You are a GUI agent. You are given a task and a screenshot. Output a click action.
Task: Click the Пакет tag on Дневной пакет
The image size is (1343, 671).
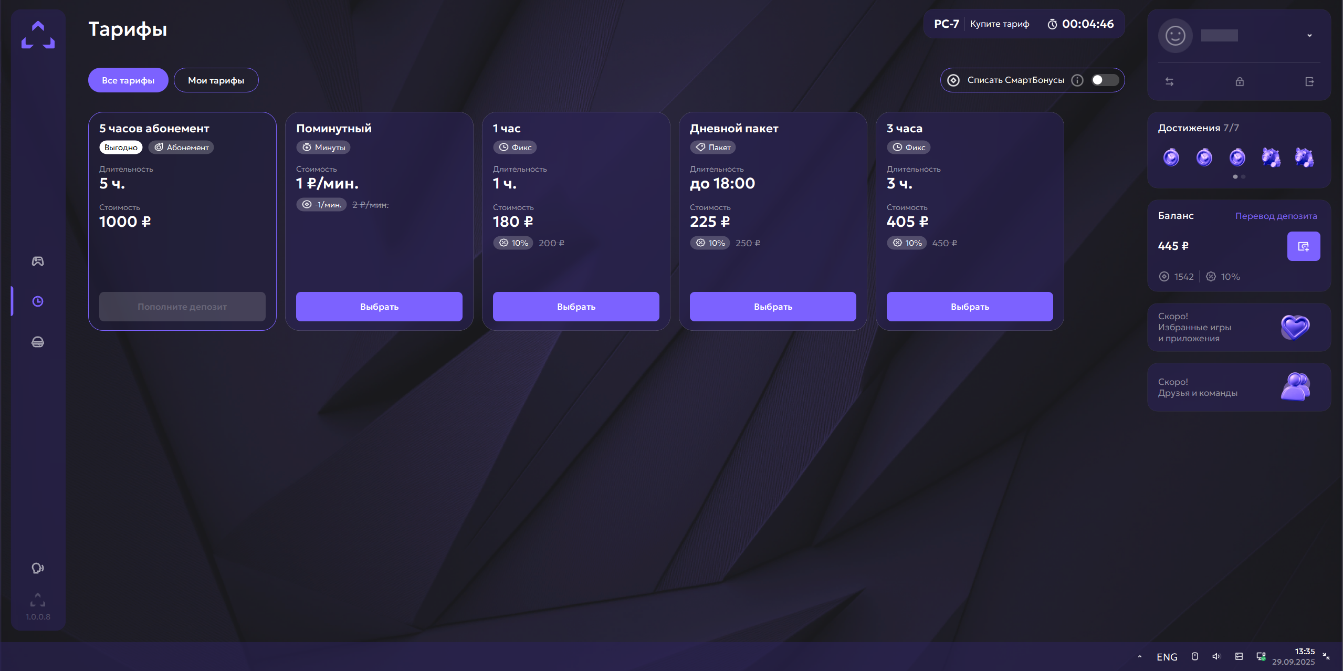point(713,148)
